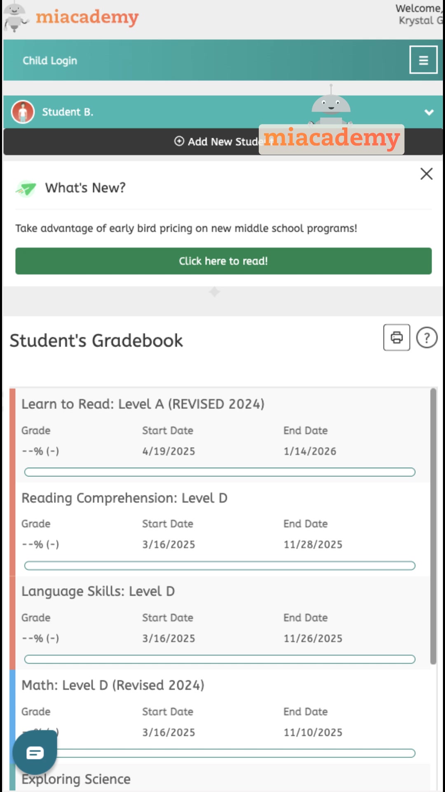Open Exploring Science course
Screen dimensions: 445x792
coord(76,779)
